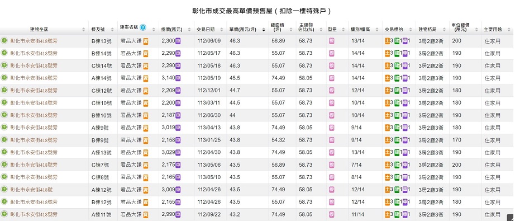Click the orange 土 land icon in C棟10號 row
Screen dimensions: 515x221
388,103
